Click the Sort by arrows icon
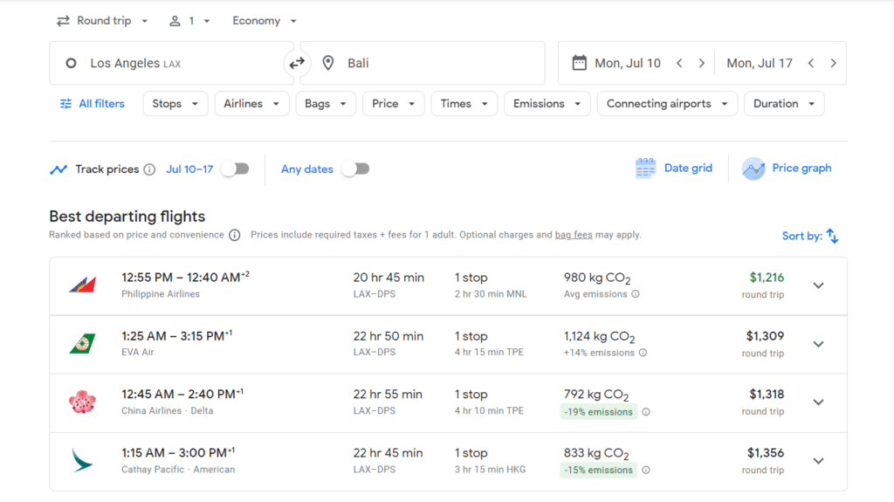 (832, 236)
